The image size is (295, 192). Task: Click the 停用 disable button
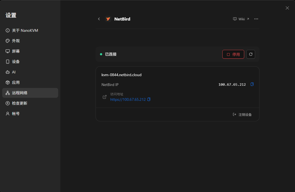point(233,54)
